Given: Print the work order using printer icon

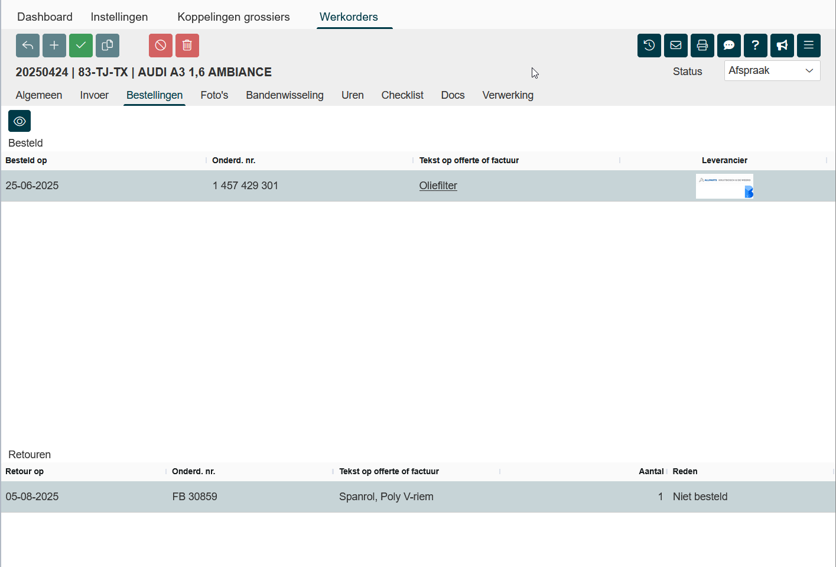Looking at the screenshot, I should pyautogui.click(x=702, y=46).
